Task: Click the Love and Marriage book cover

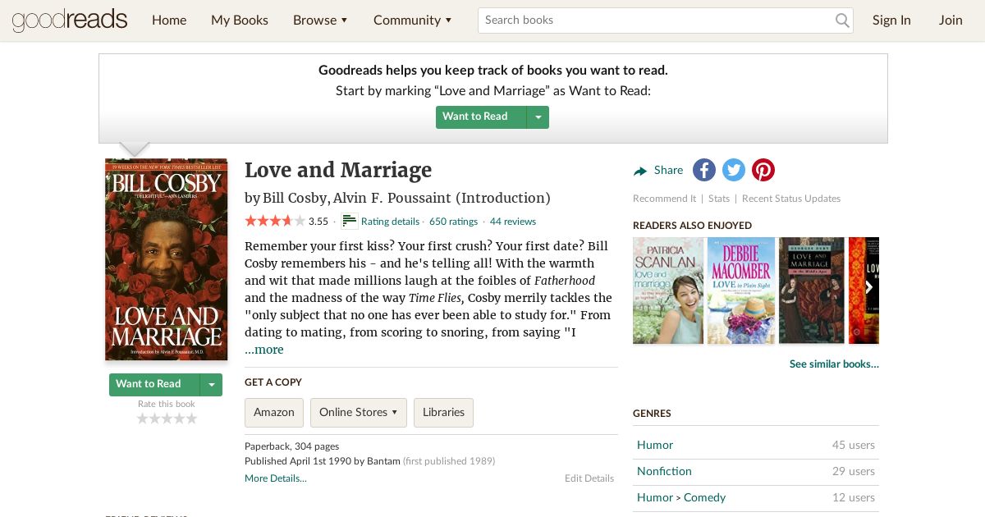Action: [167, 259]
